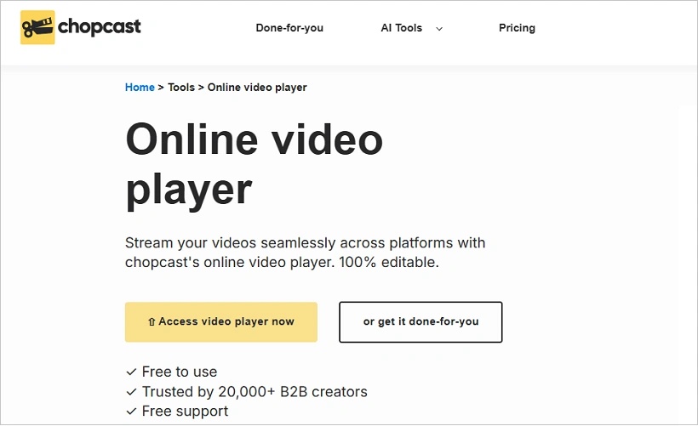Open the Done-for-you menu item
The width and height of the screenshot is (698, 426).
(289, 27)
